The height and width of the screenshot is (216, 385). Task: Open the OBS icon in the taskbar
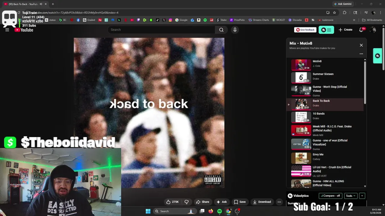237,211
